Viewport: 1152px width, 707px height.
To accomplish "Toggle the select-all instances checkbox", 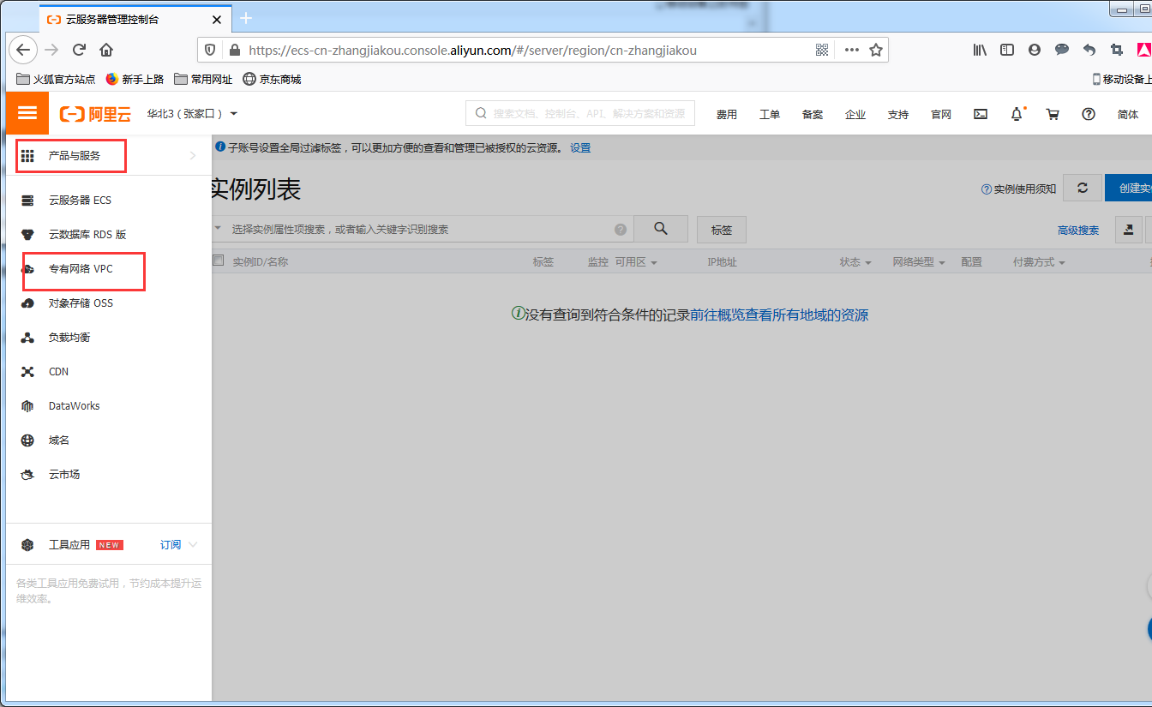I will pyautogui.click(x=219, y=261).
